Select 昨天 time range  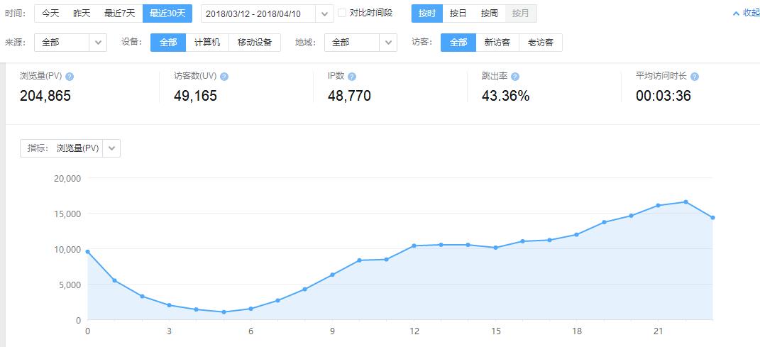click(x=82, y=13)
